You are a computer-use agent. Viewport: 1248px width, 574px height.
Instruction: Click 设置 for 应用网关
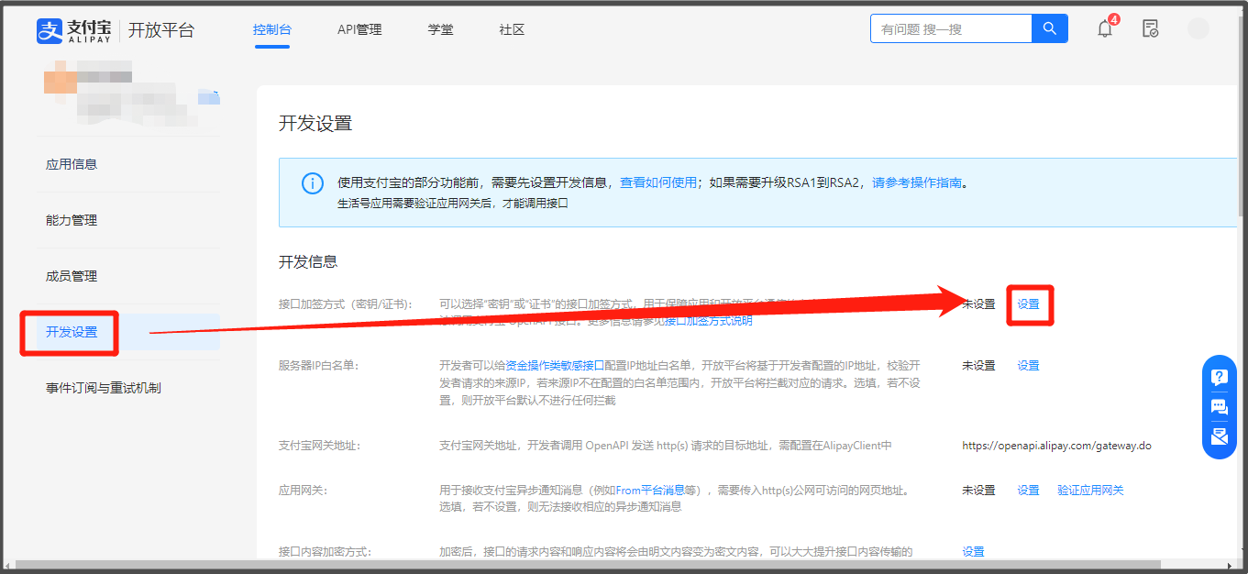pos(1029,491)
